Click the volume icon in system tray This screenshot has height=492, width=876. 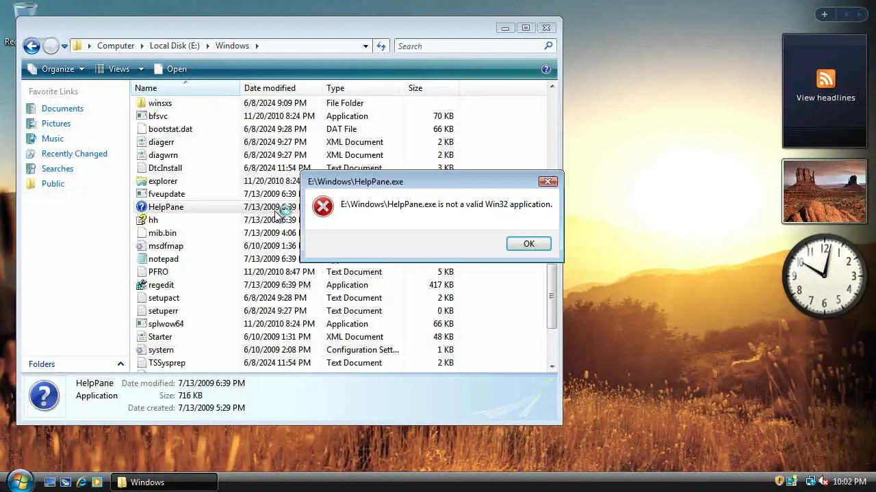823,482
